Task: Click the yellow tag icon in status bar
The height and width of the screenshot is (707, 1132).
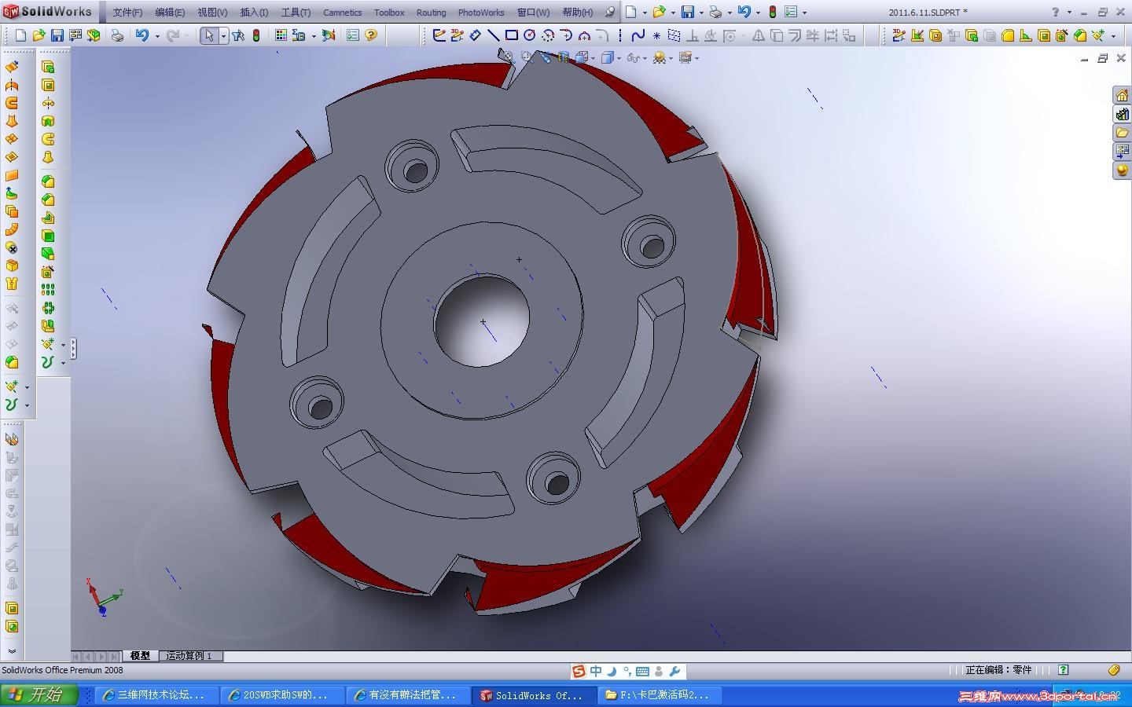Action: pyautogui.click(x=1113, y=670)
